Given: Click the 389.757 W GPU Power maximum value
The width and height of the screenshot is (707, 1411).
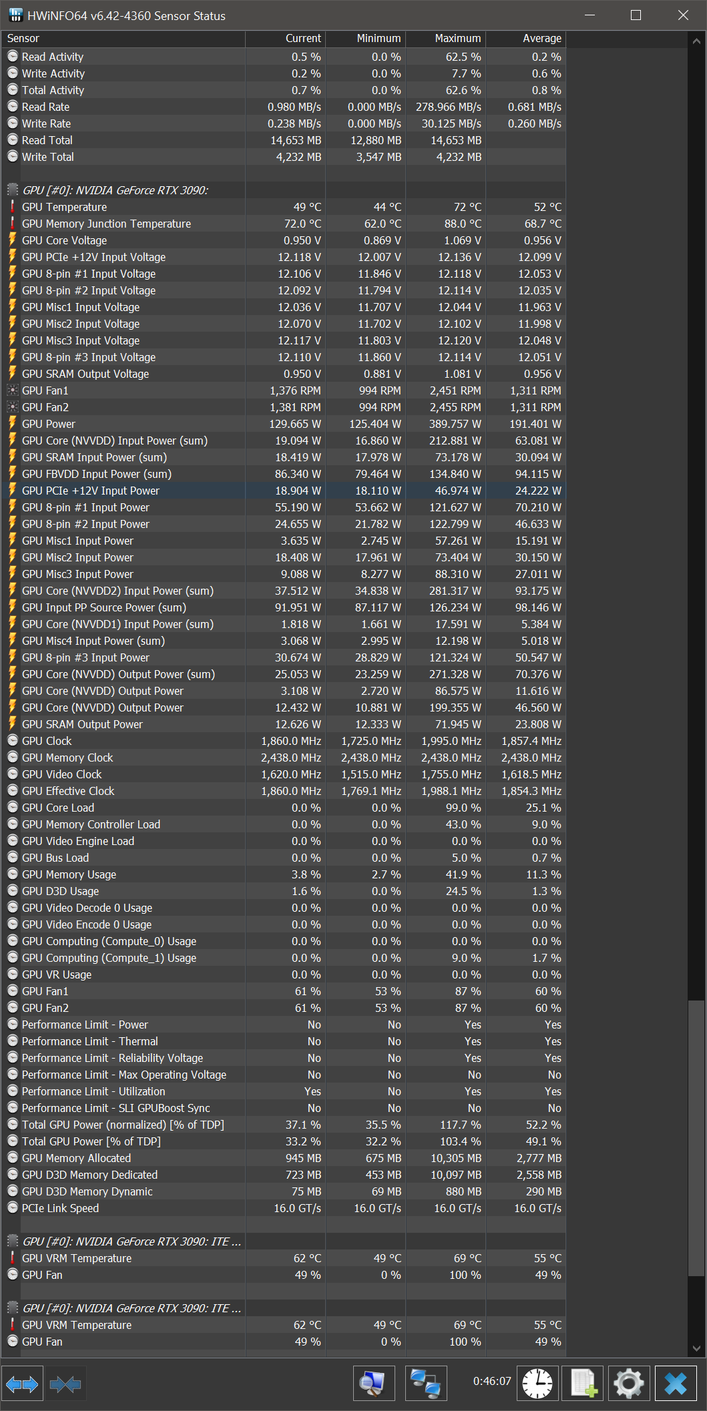Looking at the screenshot, I should (455, 424).
